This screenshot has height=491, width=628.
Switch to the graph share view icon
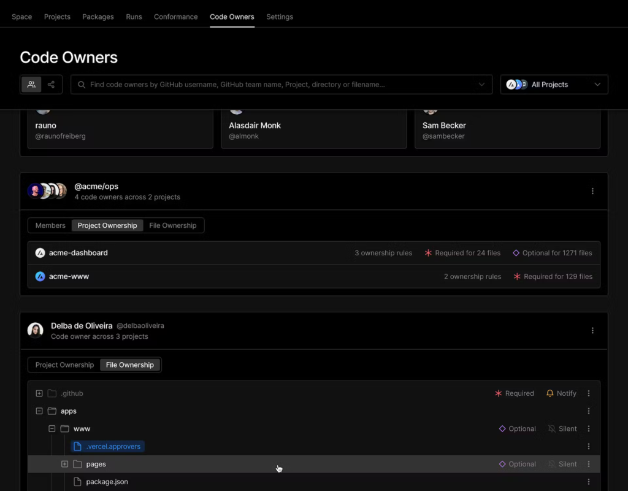point(52,85)
